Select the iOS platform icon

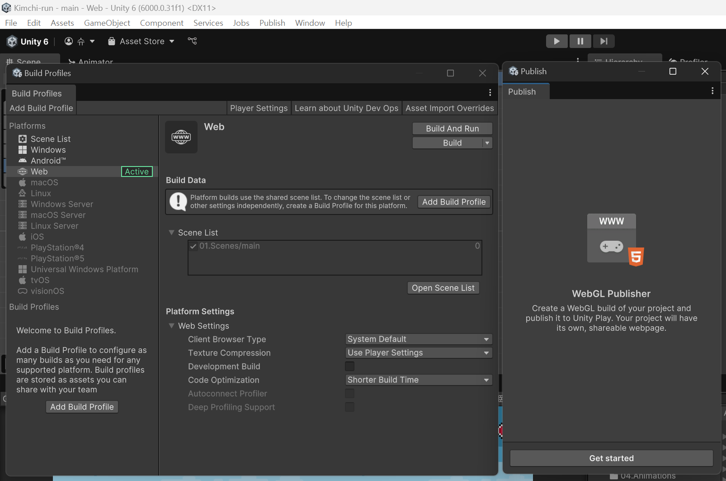[x=23, y=237]
